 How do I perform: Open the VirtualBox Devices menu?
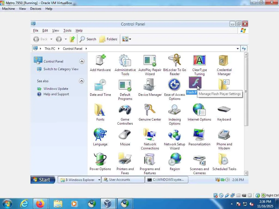click(x=36, y=9)
